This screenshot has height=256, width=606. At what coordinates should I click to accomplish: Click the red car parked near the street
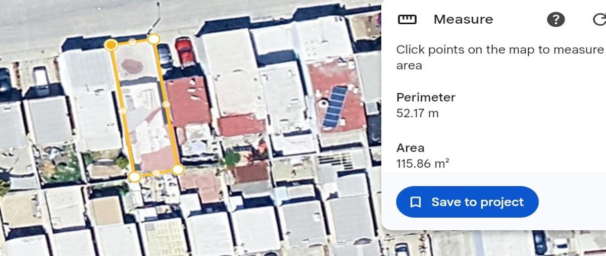click(185, 52)
